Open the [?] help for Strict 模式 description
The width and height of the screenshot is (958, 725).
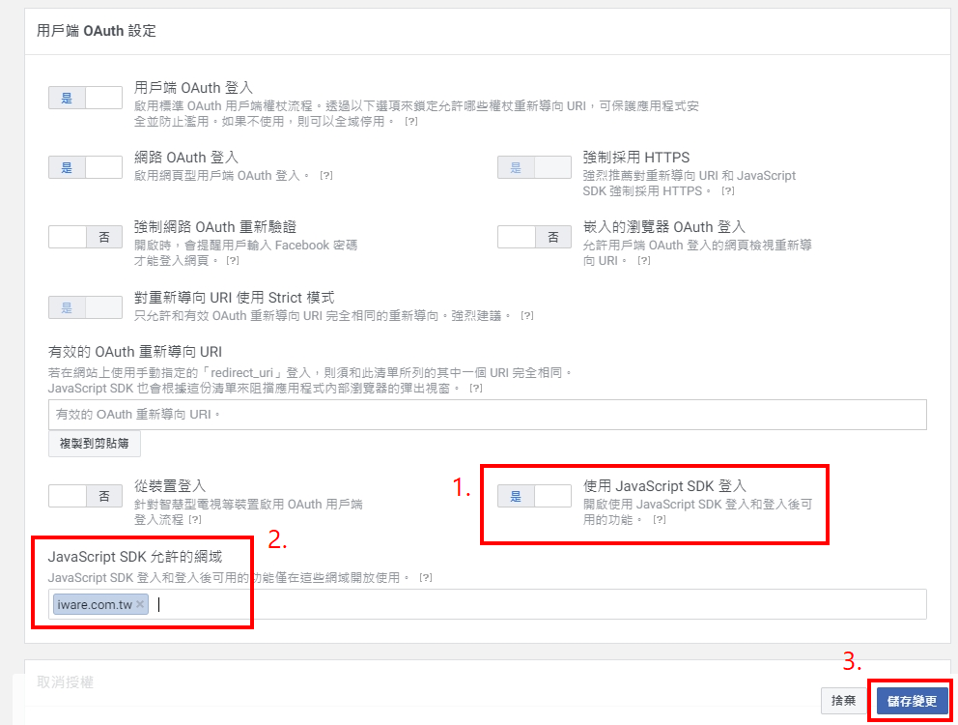tap(527, 316)
